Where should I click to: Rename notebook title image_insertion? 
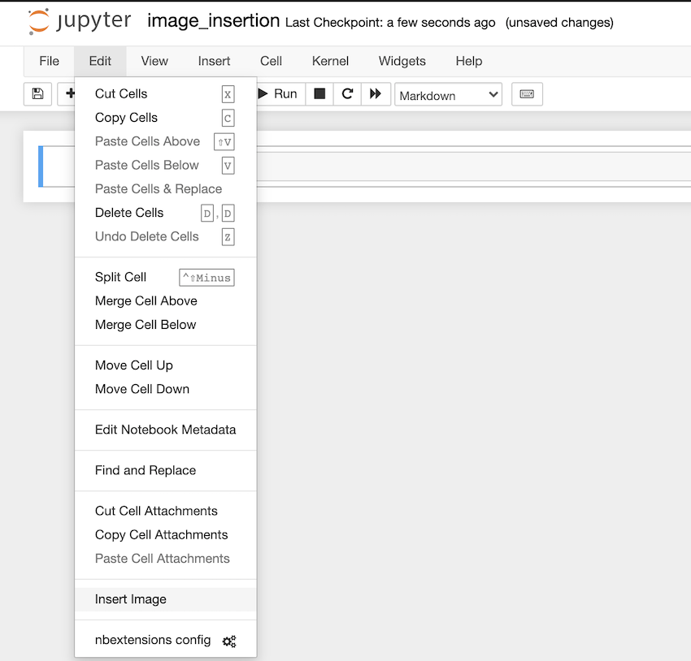click(213, 20)
